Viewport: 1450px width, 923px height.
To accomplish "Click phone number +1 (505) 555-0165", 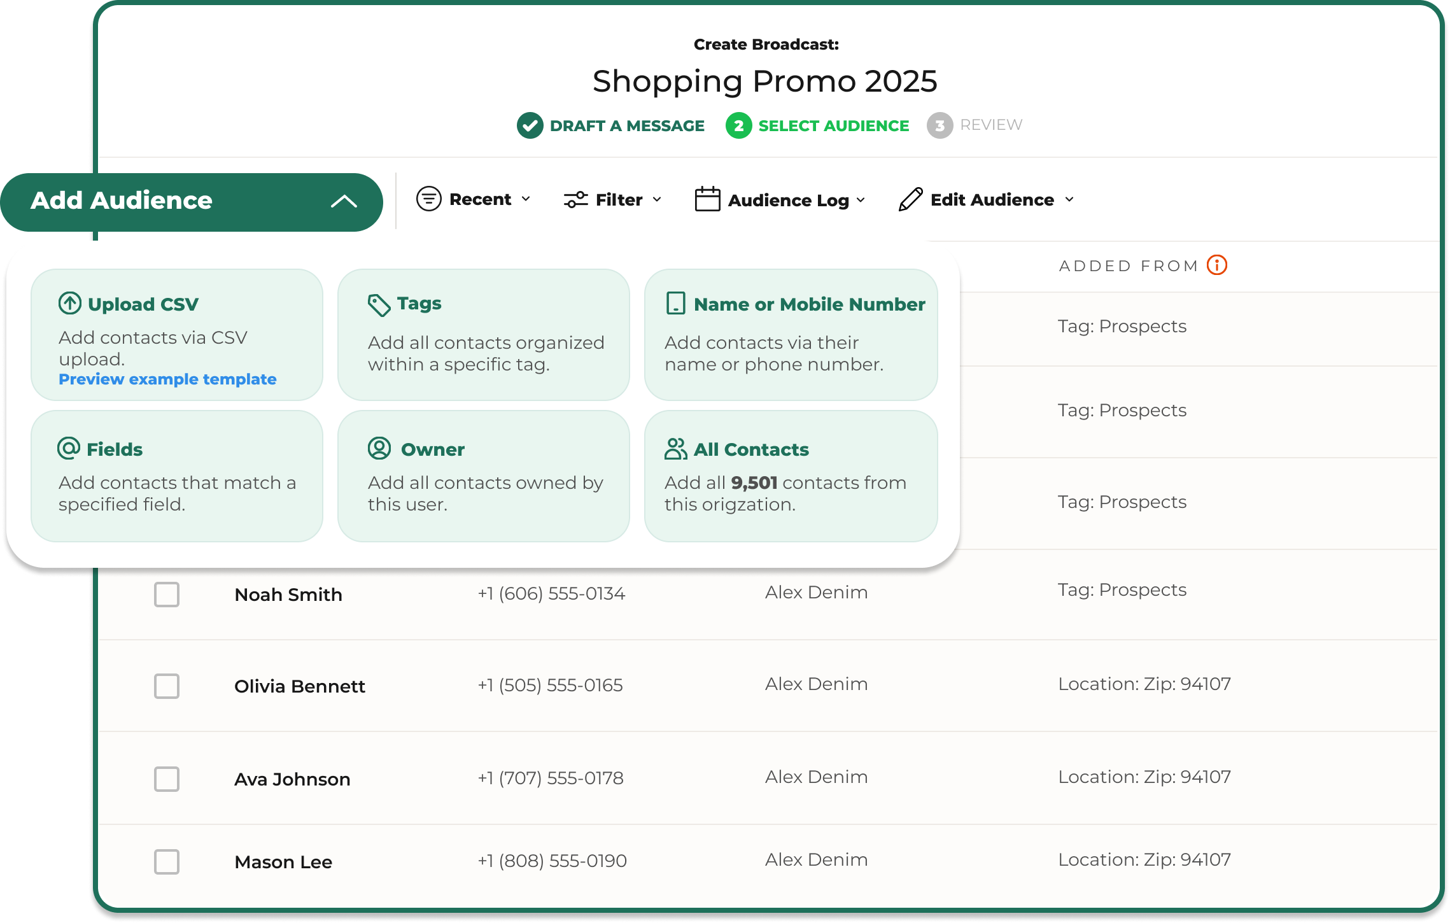I will 550,685.
